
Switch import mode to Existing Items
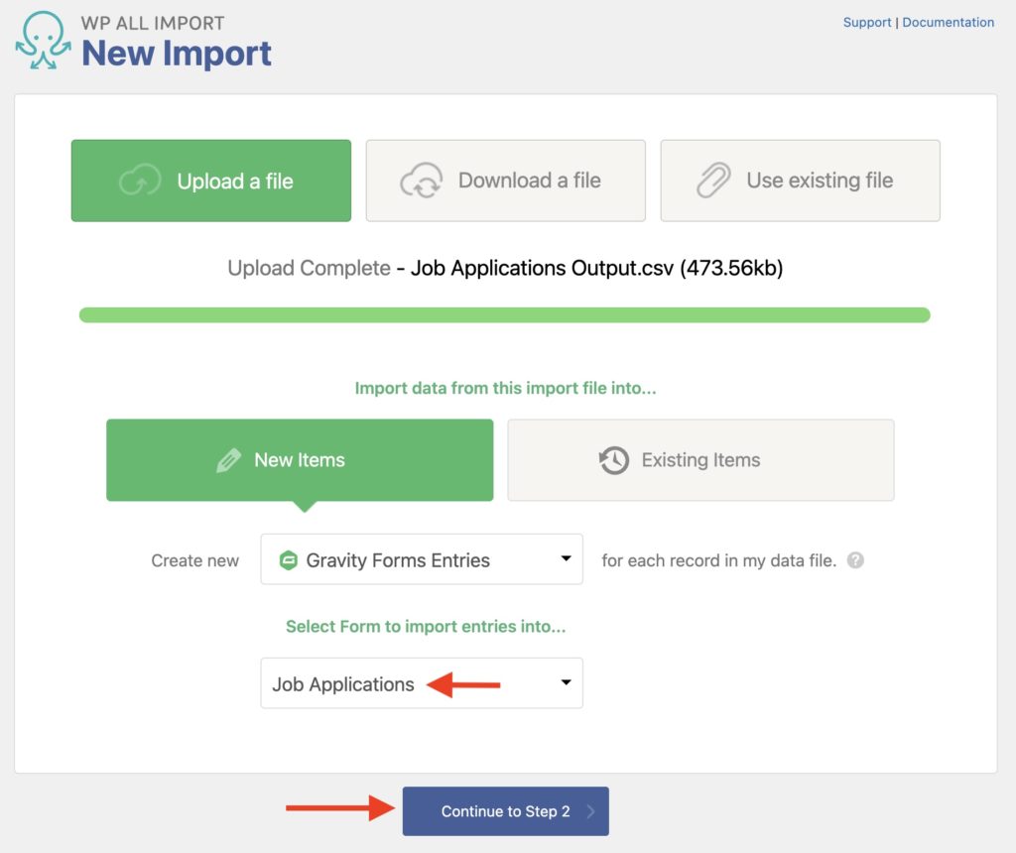700,459
